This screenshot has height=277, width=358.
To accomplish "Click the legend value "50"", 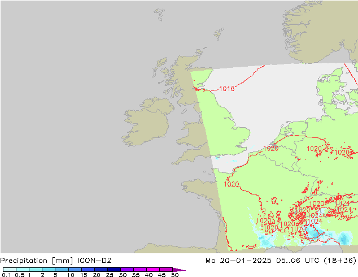I will [174, 275].
